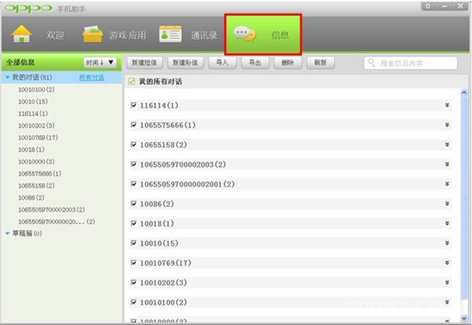Screen dimensions: 472x325
Task: Select 1065505970002003(2) in left tree
Action: click(x=51, y=210)
